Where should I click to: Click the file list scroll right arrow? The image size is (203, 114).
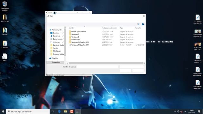point(145,63)
